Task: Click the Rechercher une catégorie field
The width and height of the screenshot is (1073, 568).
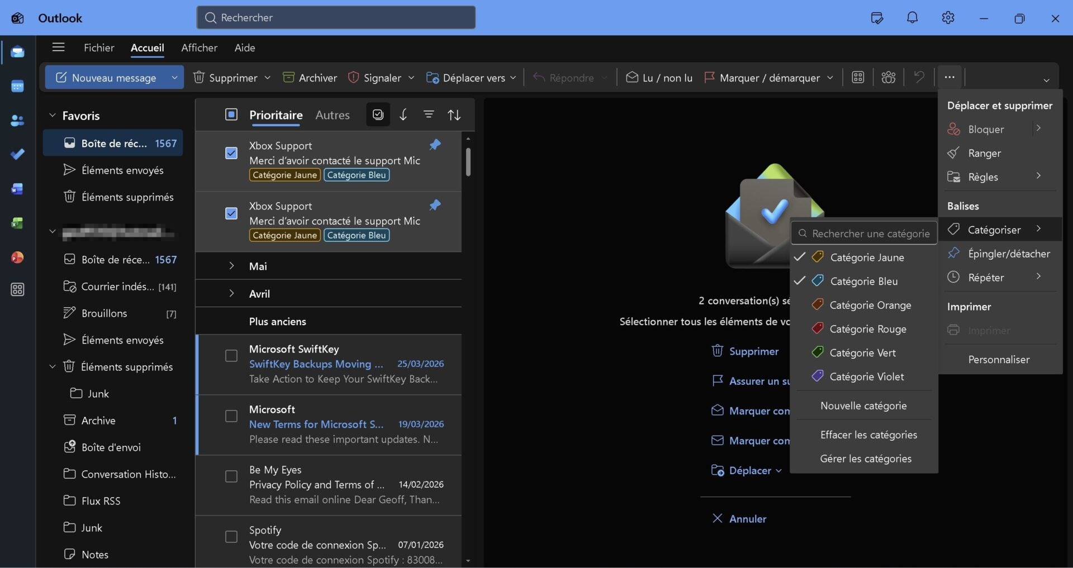Action: click(x=864, y=233)
